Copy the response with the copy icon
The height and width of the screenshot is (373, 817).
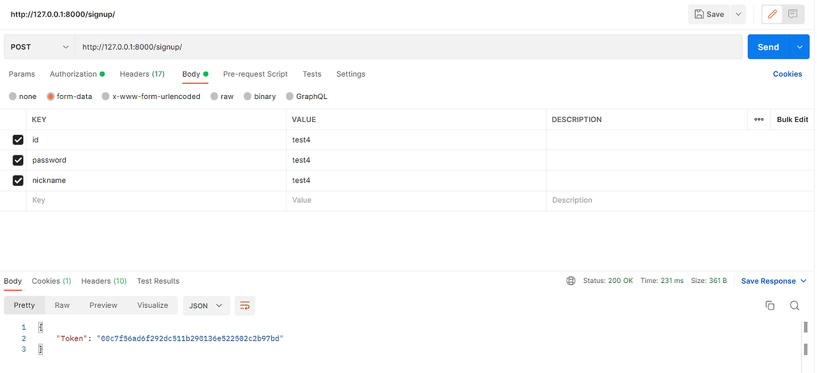click(770, 305)
